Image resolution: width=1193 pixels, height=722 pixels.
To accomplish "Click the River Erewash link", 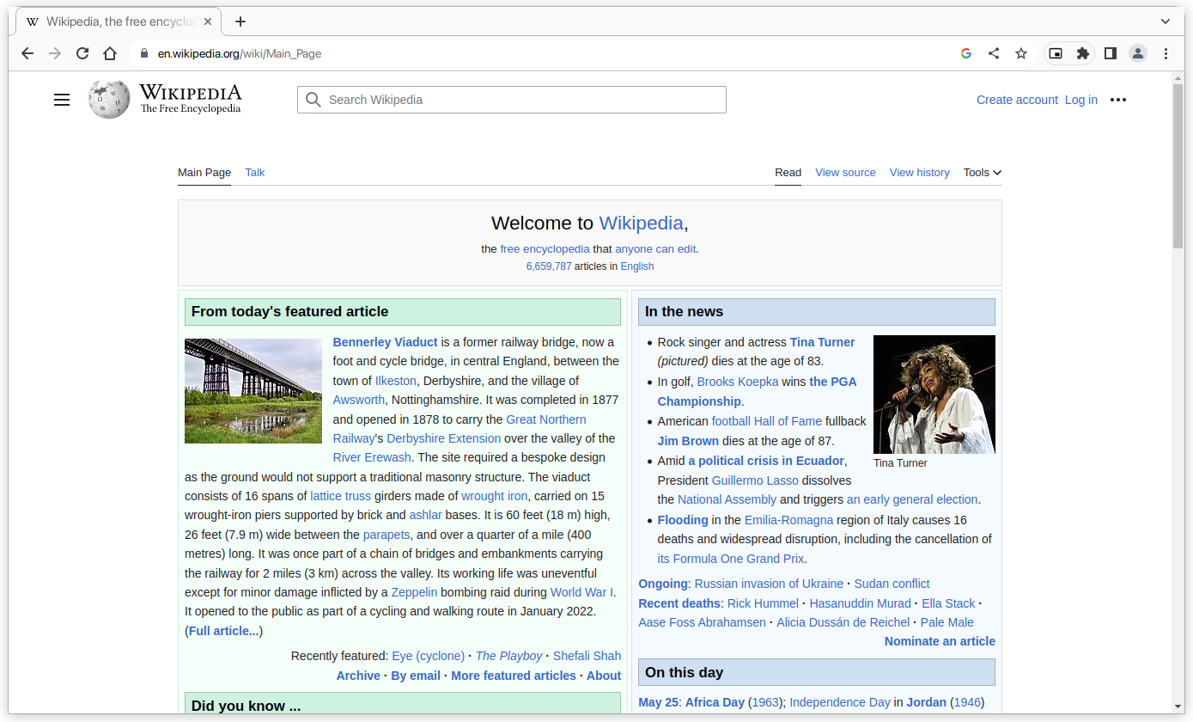I will pos(372,457).
